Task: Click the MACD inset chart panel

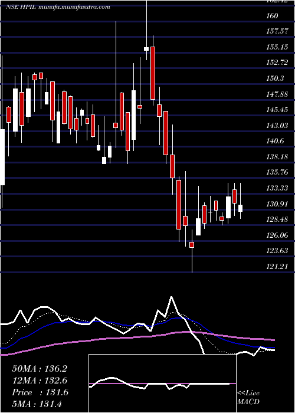Action: point(162,383)
